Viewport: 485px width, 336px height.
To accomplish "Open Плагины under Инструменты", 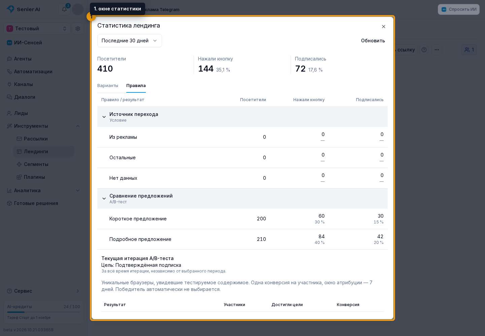I will (x=44, y=177).
